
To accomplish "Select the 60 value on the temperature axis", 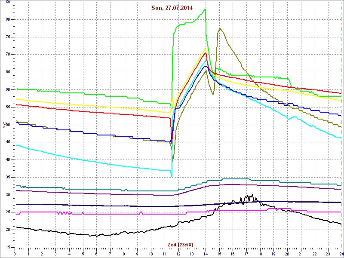I will tap(8, 89).
